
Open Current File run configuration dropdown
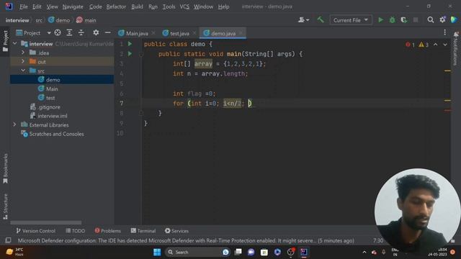[351, 20]
